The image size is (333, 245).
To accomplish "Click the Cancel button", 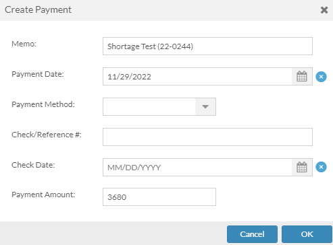I will [x=252, y=234].
